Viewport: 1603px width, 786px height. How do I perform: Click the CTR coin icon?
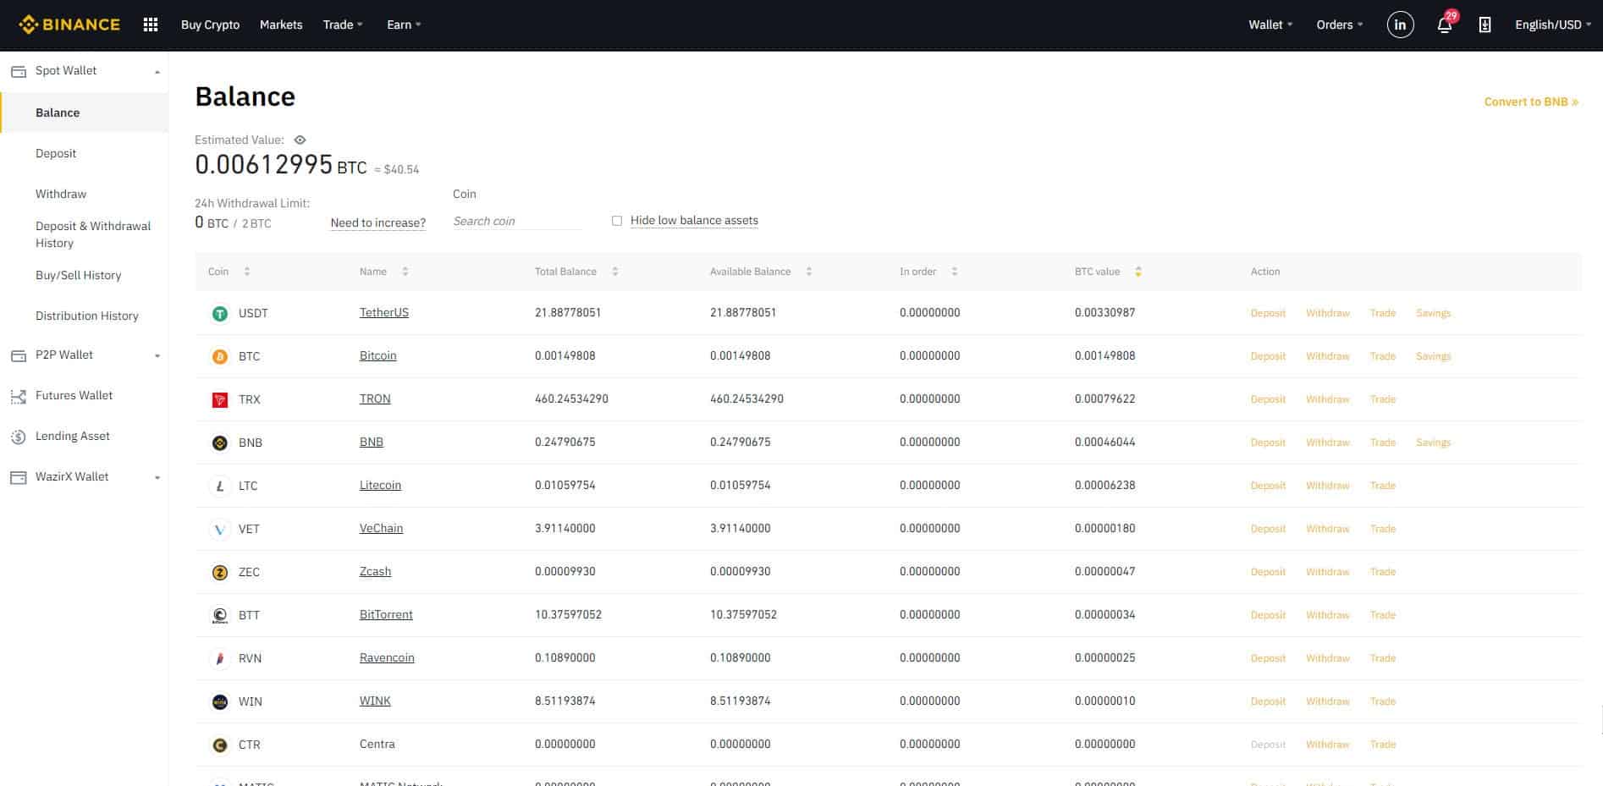pyautogui.click(x=220, y=745)
